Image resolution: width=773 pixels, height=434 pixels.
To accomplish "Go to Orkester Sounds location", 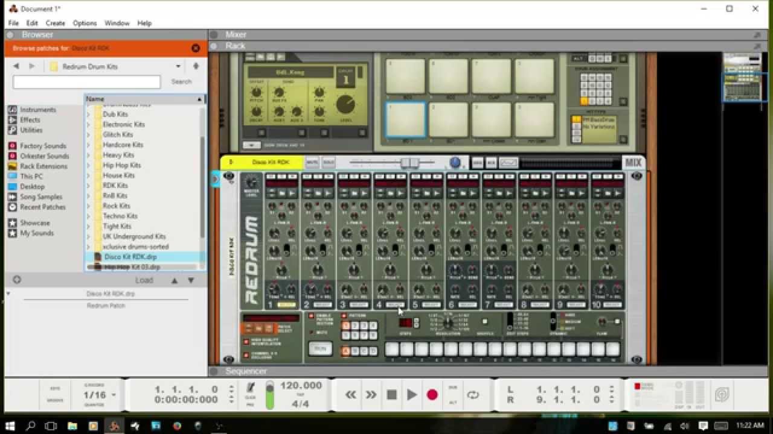I will pyautogui.click(x=39, y=156).
